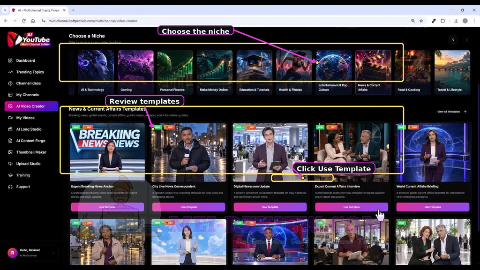Click the Support headset icon
This screenshot has height=270, width=480.
point(10,187)
